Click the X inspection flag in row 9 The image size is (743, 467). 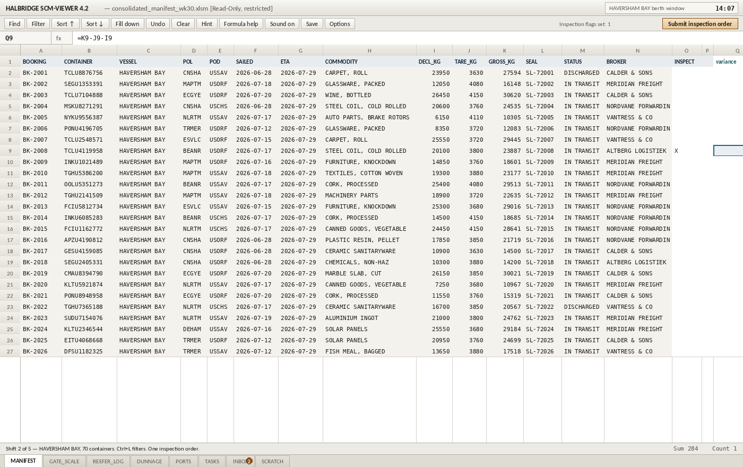pos(687,151)
